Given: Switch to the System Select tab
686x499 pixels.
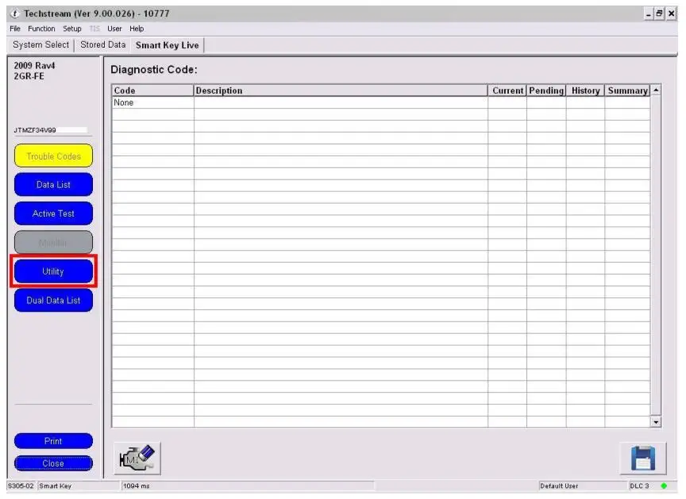Looking at the screenshot, I should [40, 44].
